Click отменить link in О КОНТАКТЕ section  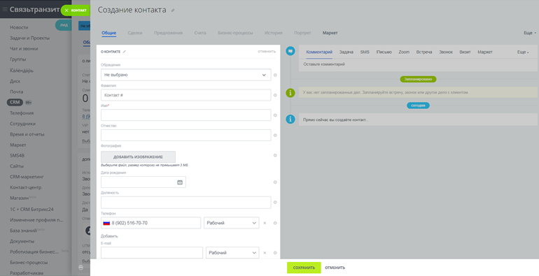[x=267, y=52]
